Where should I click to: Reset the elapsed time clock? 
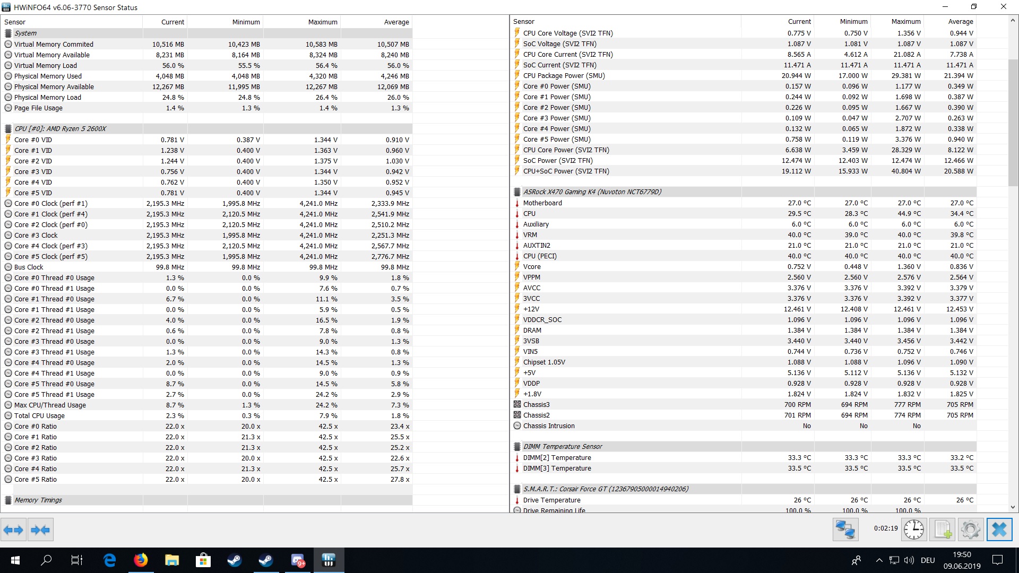tap(914, 529)
